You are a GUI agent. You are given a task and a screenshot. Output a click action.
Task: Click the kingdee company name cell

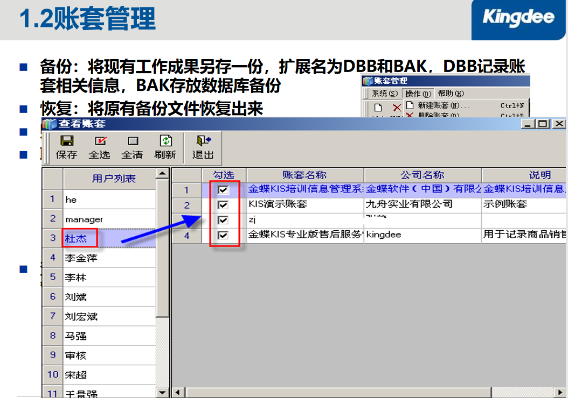(422, 236)
